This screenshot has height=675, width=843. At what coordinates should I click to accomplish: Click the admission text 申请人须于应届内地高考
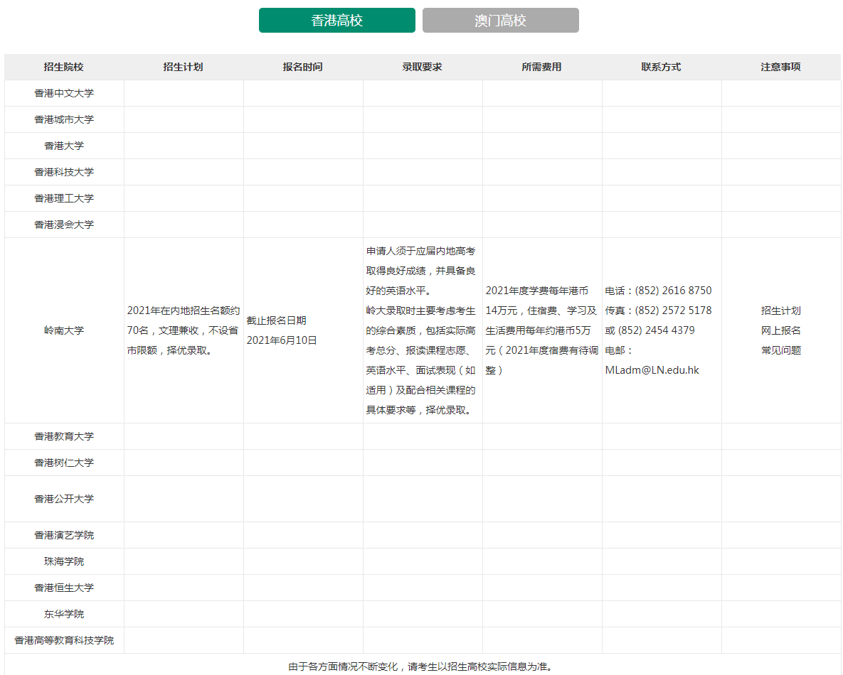[420, 252]
